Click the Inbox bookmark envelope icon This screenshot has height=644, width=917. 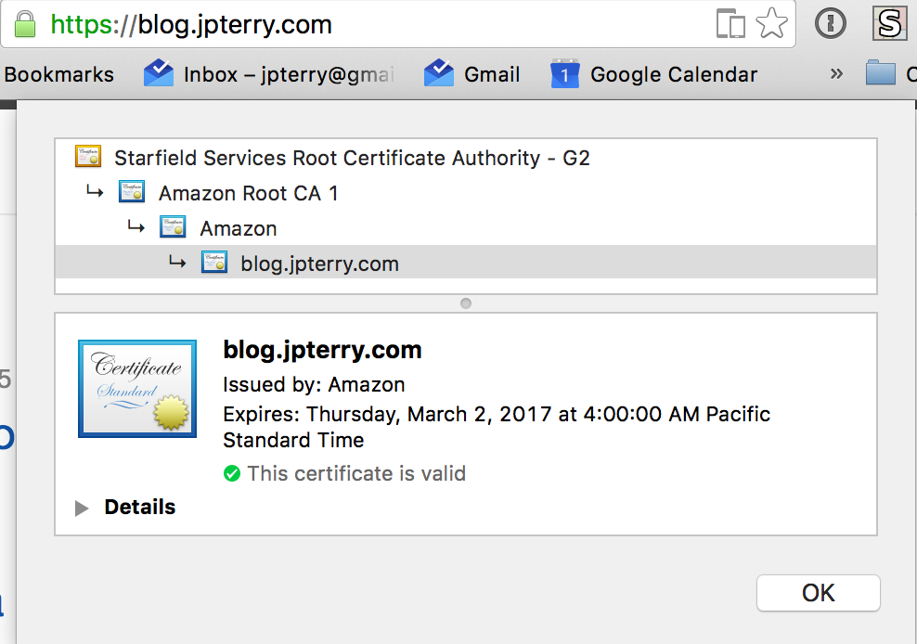pos(159,73)
